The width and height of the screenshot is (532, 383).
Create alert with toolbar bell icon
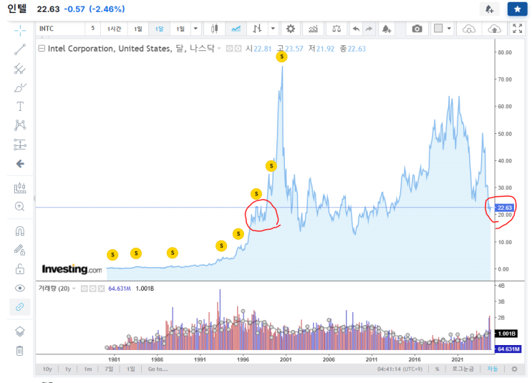(387, 29)
